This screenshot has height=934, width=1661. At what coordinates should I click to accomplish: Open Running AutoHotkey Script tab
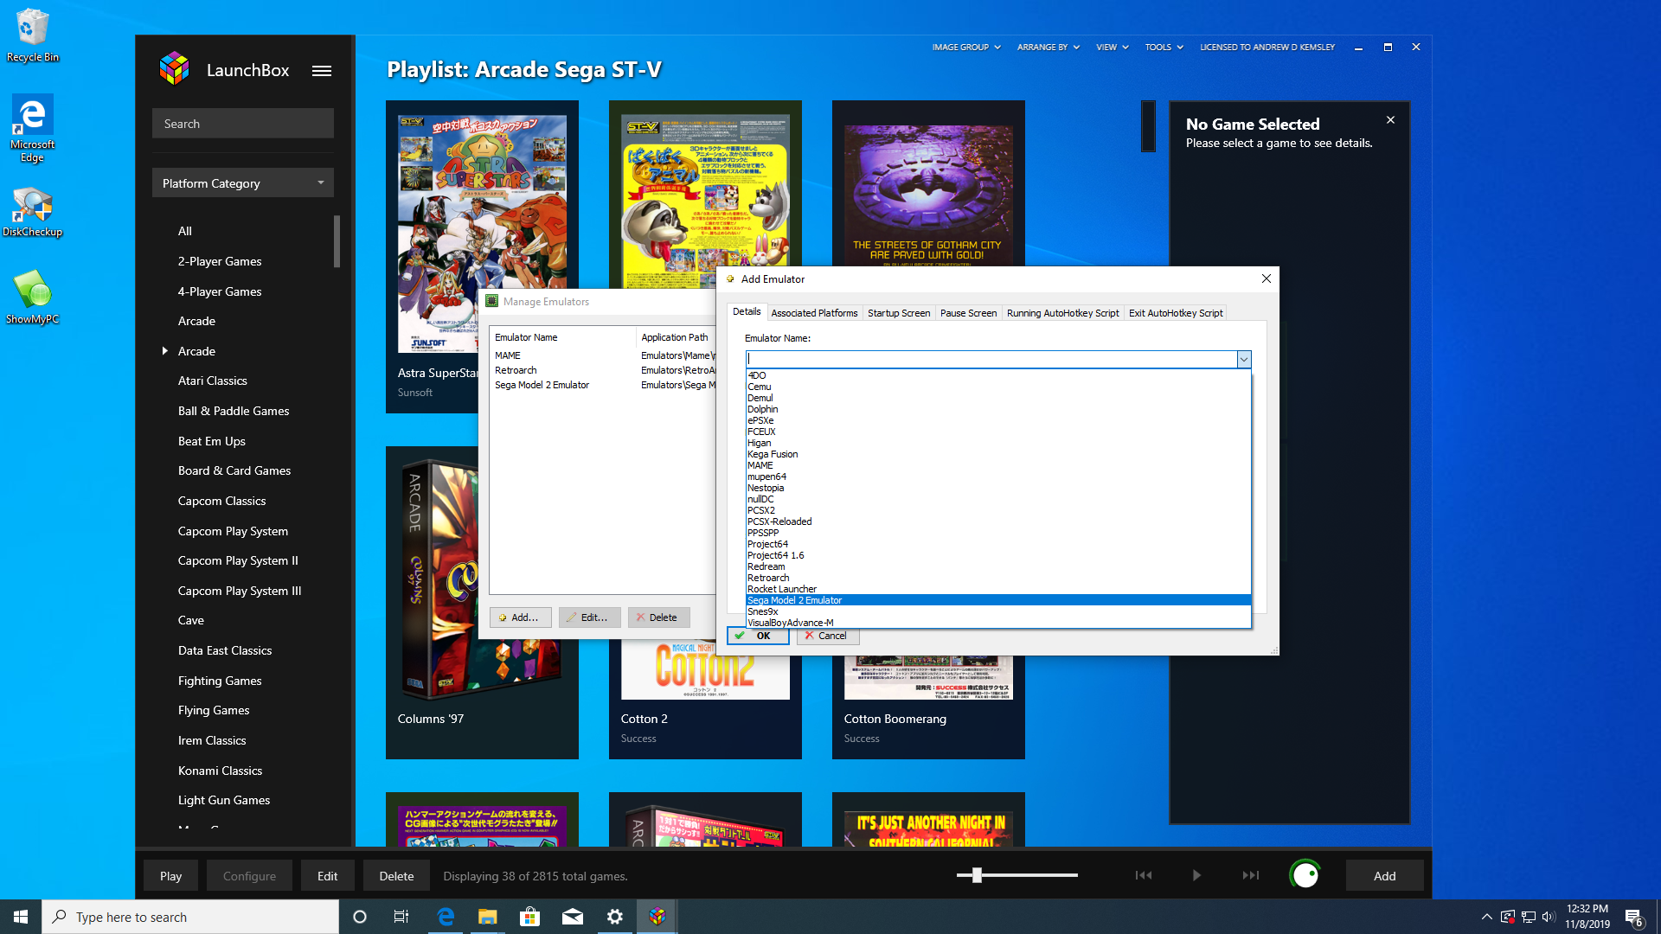1062,313
